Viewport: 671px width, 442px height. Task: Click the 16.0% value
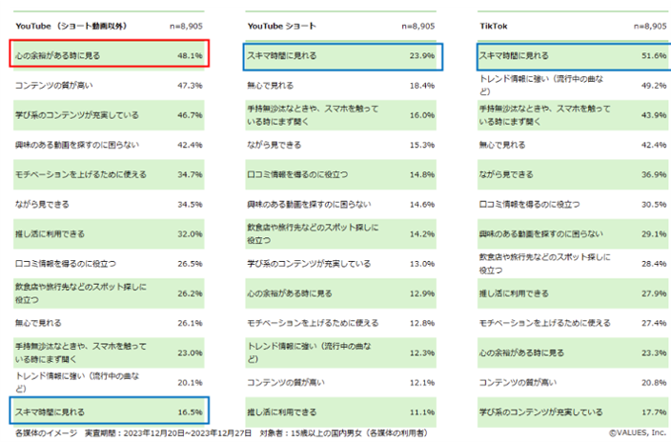point(422,115)
